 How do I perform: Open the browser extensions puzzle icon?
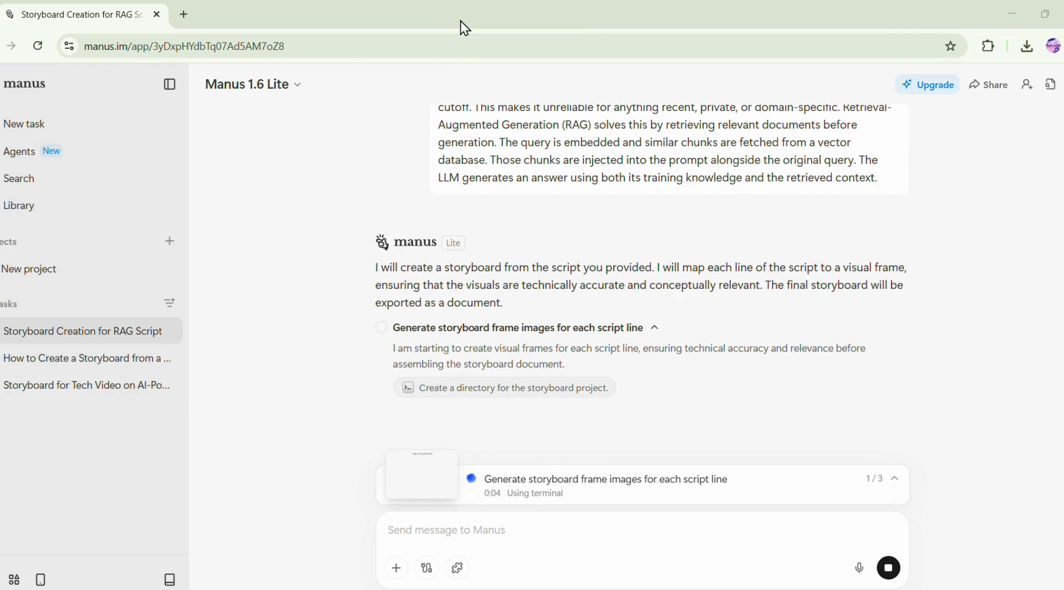(x=988, y=46)
